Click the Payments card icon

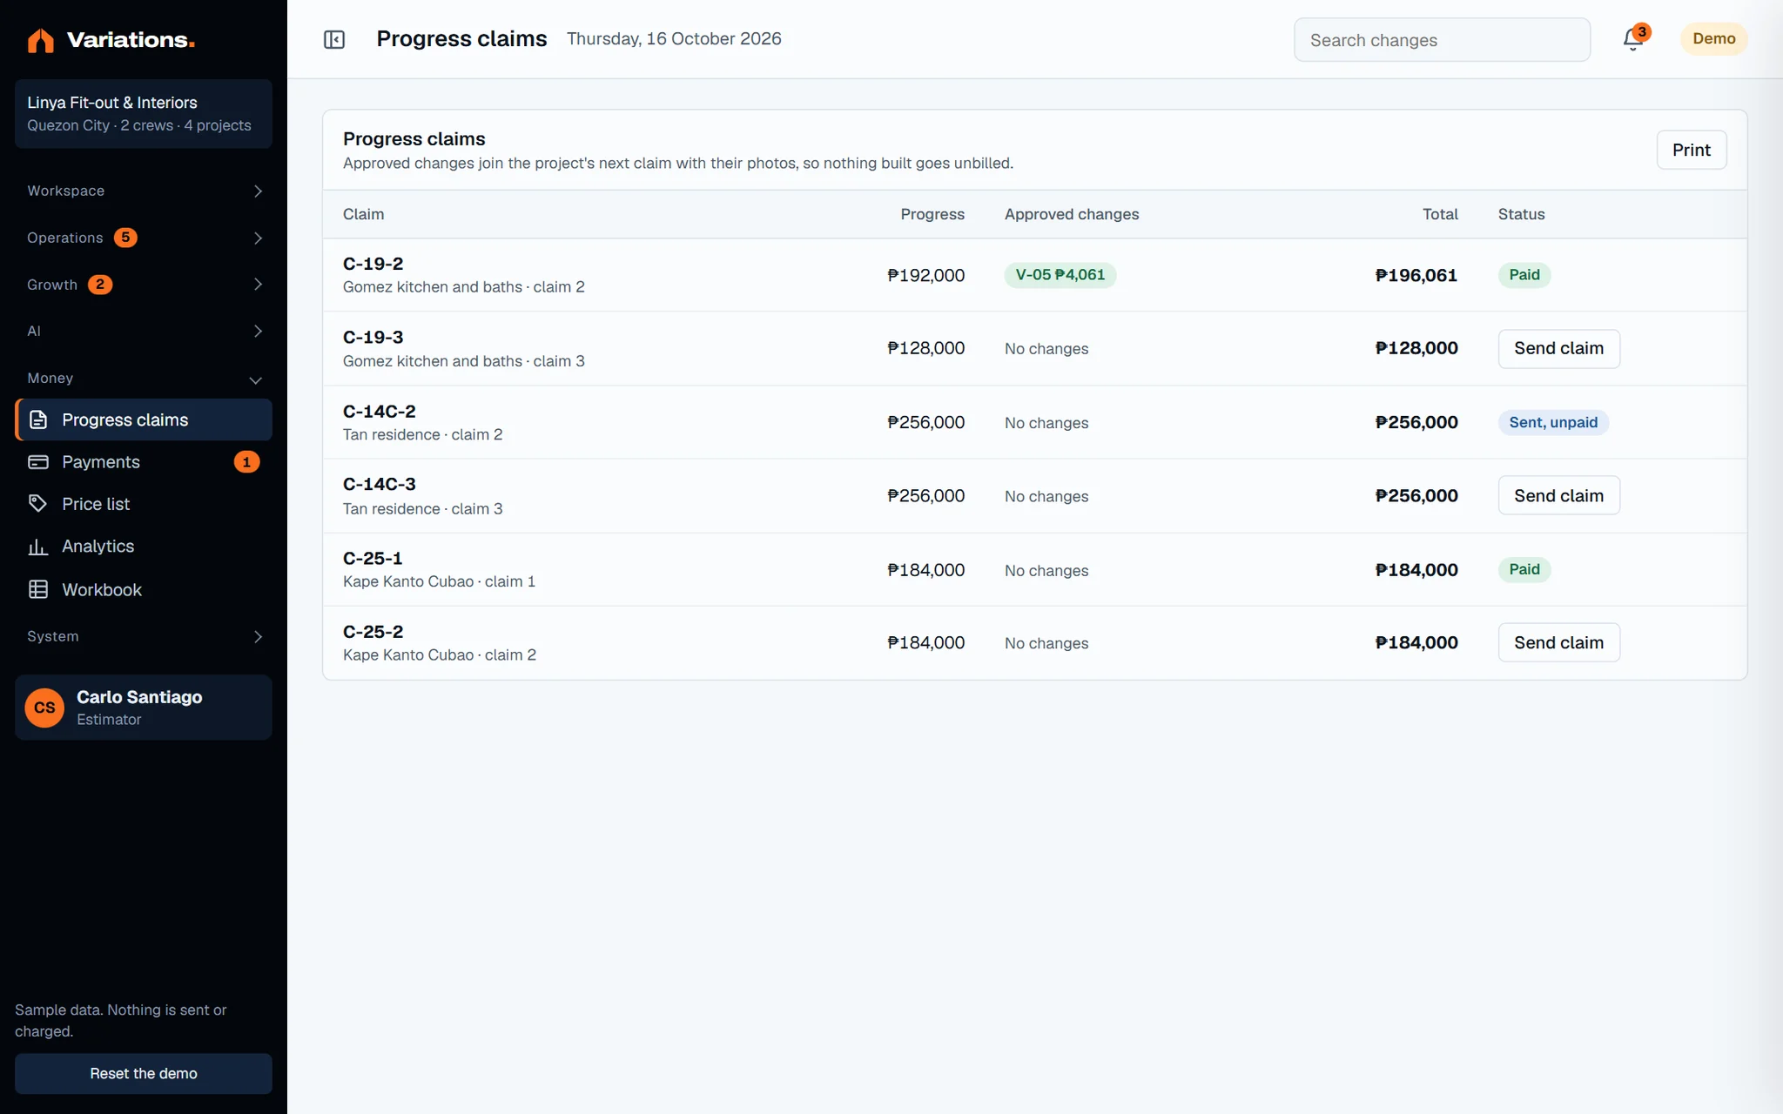(x=38, y=462)
